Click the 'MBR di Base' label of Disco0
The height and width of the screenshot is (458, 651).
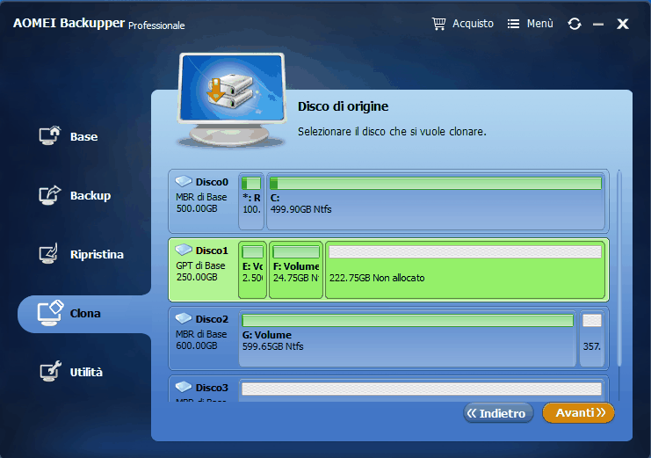pos(201,197)
